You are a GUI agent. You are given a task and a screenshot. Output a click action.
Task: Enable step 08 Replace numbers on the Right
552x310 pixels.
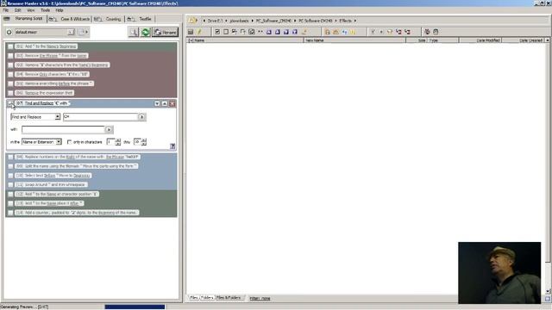click(x=10, y=157)
